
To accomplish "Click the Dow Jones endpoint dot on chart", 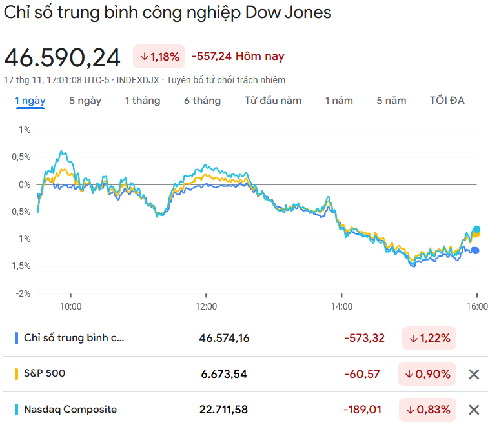I will pos(476,250).
